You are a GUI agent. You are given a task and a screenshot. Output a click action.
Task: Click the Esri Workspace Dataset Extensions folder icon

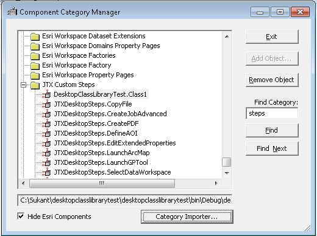pyautogui.click(x=35, y=36)
